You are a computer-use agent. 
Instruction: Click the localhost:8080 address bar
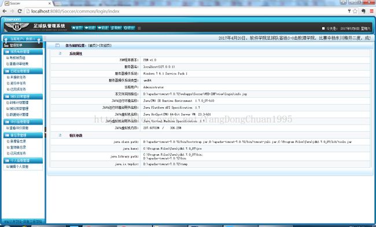pyautogui.click(x=185, y=11)
